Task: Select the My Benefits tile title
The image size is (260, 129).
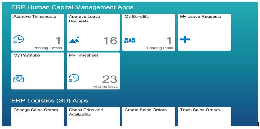Action: 136,17
